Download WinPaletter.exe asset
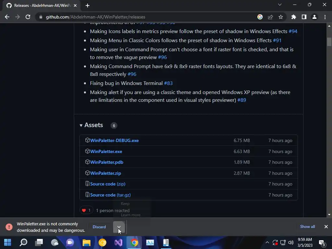The width and height of the screenshot is (332, 249). (106, 151)
